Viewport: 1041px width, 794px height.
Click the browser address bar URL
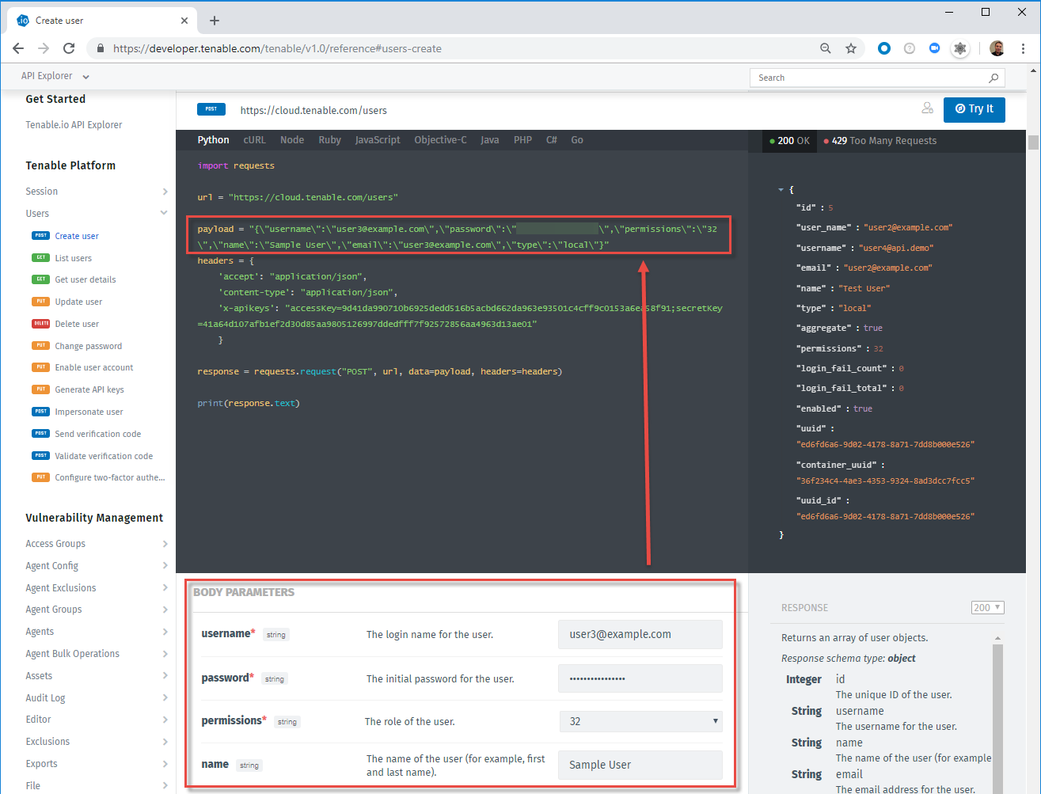pyautogui.click(x=277, y=48)
